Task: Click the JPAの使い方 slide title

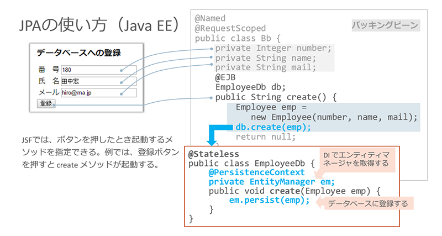Action: (99, 25)
